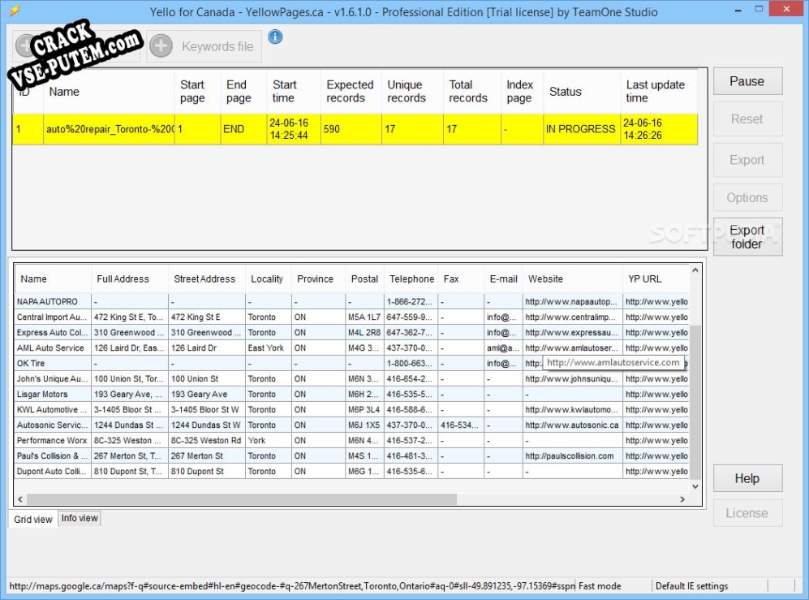Select the Autosonic Servic... row name
This screenshot has width=809, height=600.
[52, 425]
